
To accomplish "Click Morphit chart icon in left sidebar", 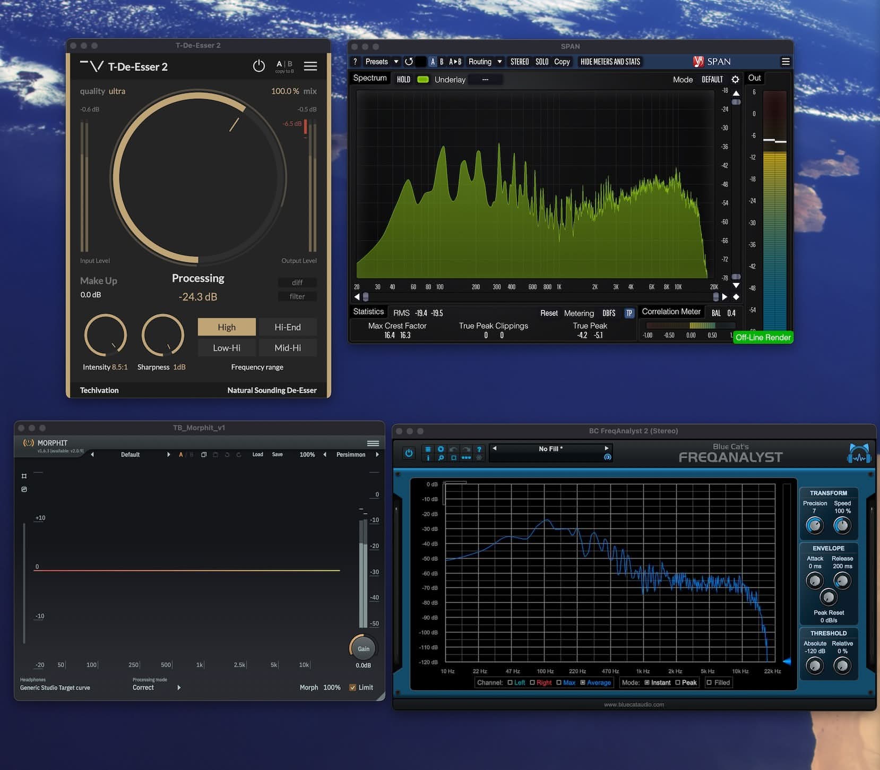I will (24, 489).
